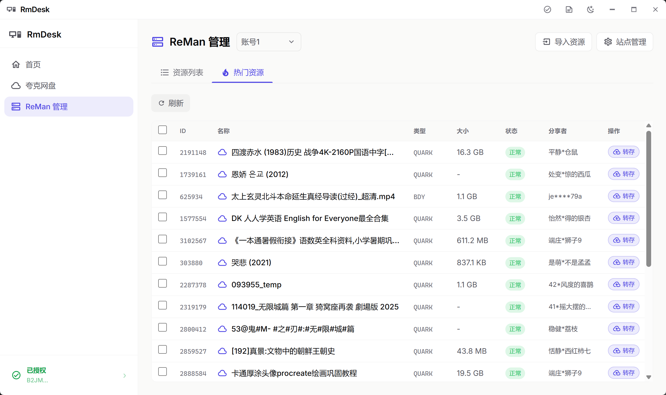Go to 首页 in sidebar

click(x=69, y=64)
